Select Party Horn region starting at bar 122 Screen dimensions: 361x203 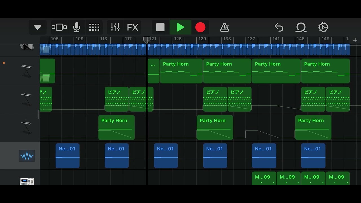pyautogui.click(x=181, y=71)
